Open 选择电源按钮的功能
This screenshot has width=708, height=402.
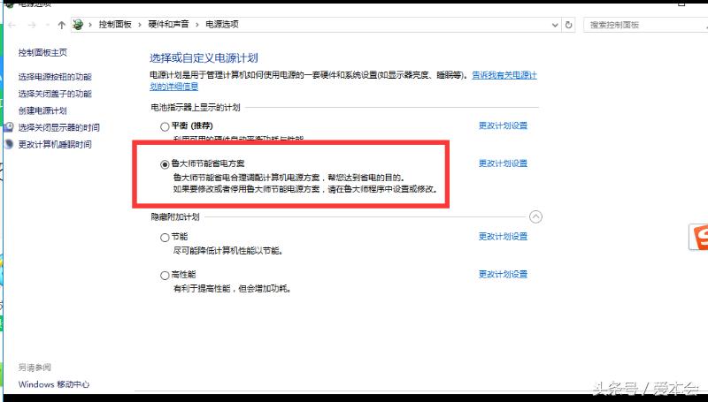[55, 77]
